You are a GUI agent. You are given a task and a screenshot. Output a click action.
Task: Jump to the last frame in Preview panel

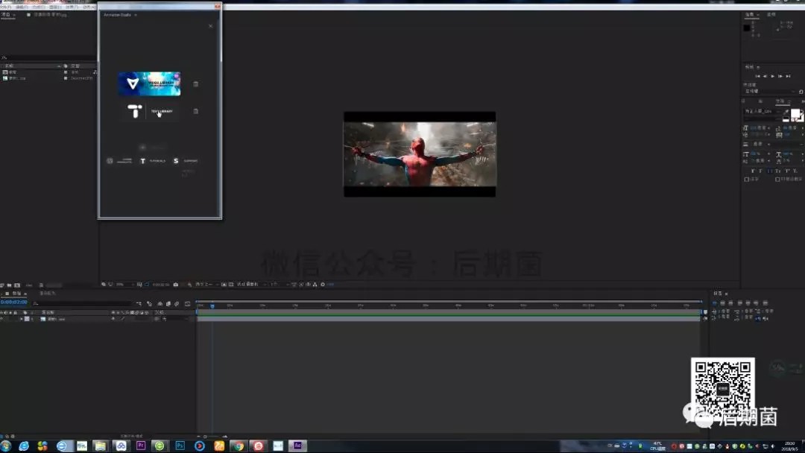pyautogui.click(x=788, y=76)
